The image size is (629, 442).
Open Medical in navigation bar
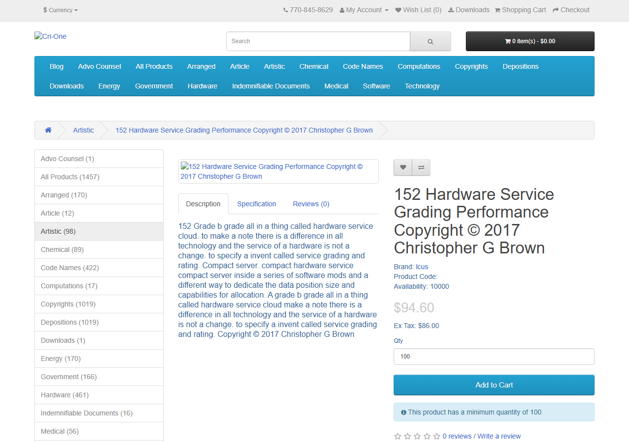pos(337,86)
